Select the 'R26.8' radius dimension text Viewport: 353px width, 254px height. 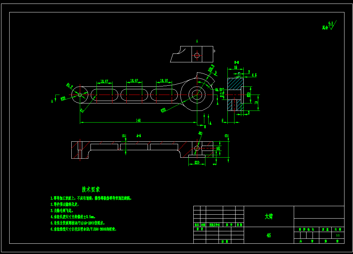[211, 68]
